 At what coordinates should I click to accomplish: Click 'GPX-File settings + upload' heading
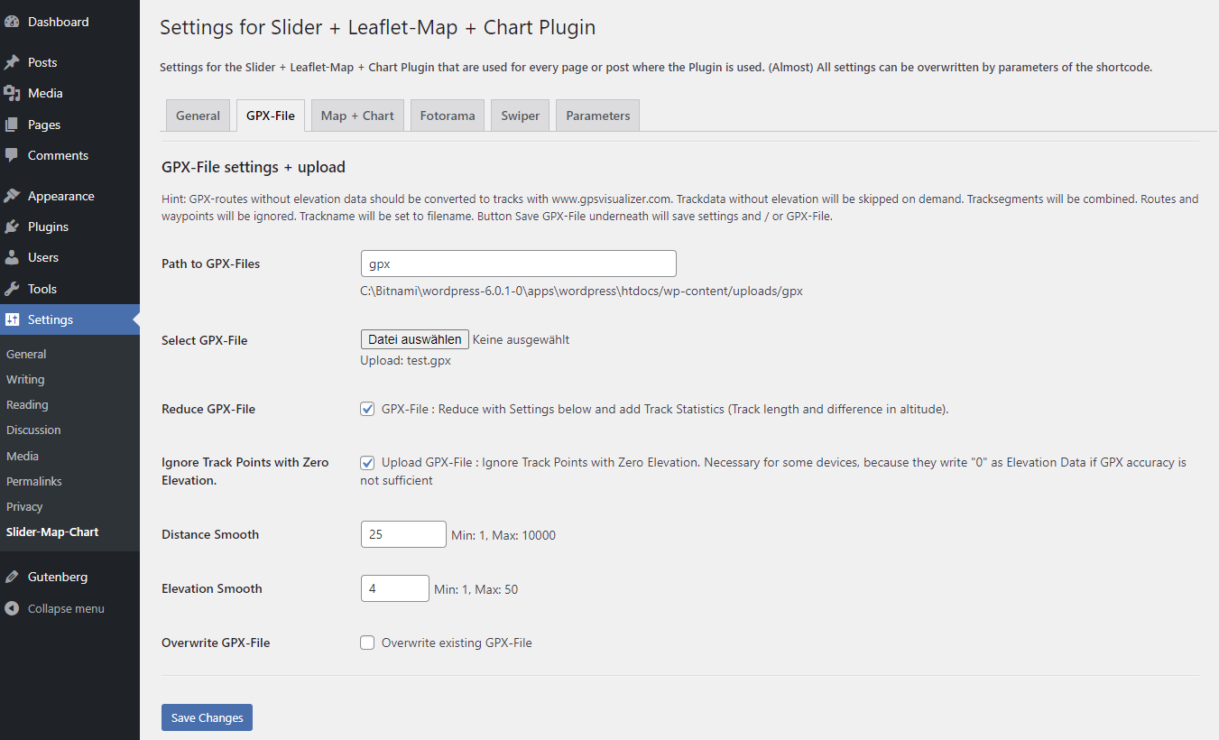coord(254,167)
